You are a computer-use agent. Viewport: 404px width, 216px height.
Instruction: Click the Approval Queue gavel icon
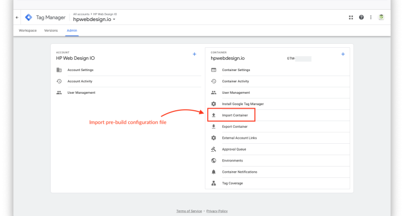point(213,149)
